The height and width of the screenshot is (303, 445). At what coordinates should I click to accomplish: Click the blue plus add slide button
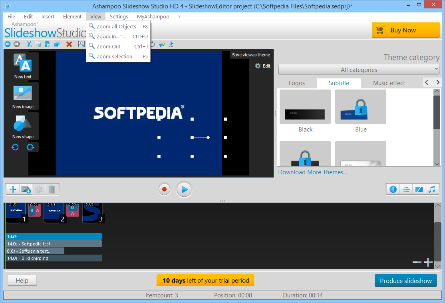[x=13, y=189]
